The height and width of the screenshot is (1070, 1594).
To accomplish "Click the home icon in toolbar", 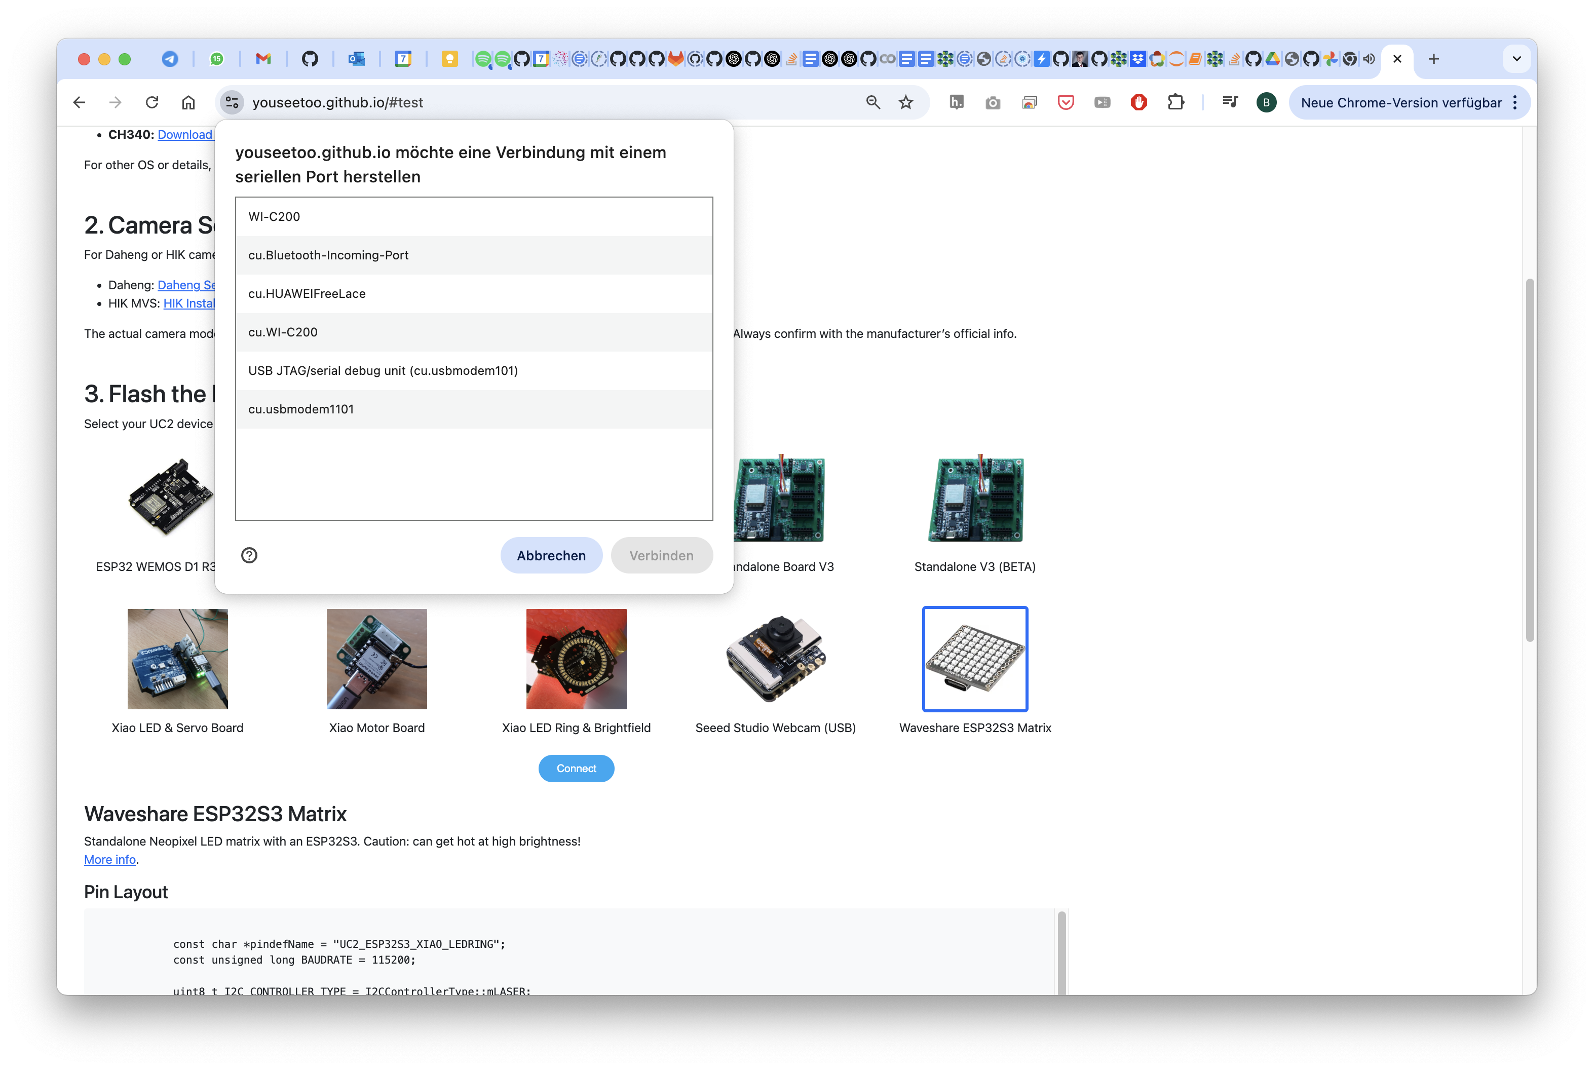I will [188, 102].
